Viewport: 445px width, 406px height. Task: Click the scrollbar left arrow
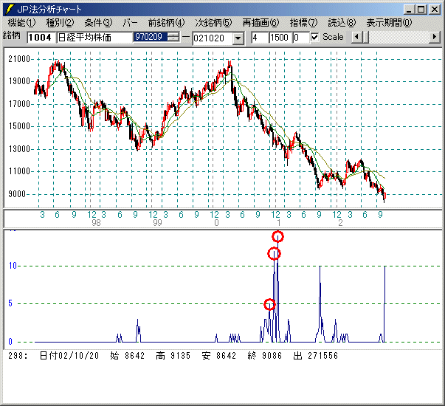[357, 37]
